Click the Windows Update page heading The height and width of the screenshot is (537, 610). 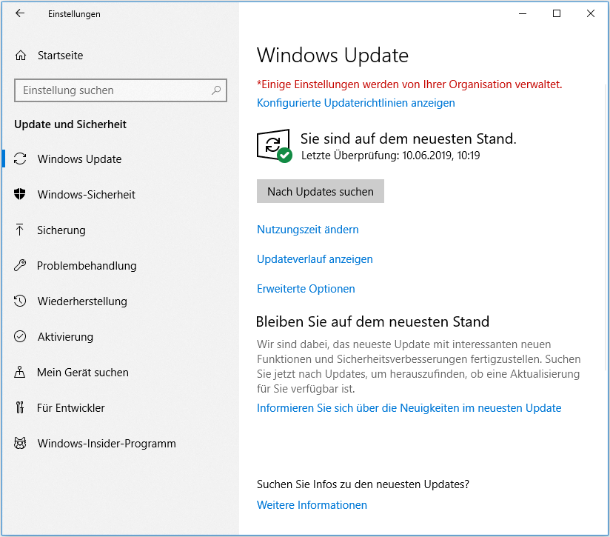click(332, 56)
